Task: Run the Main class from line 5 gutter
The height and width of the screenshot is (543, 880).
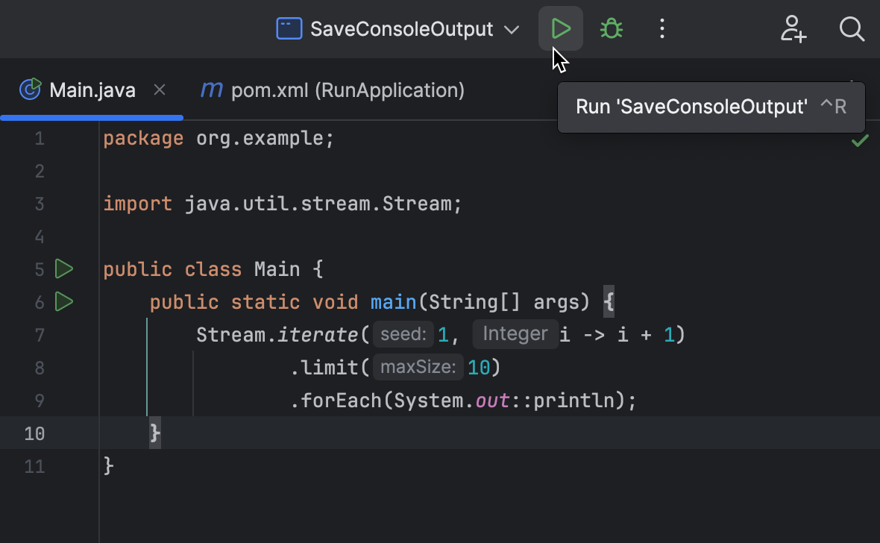Action: (x=64, y=269)
